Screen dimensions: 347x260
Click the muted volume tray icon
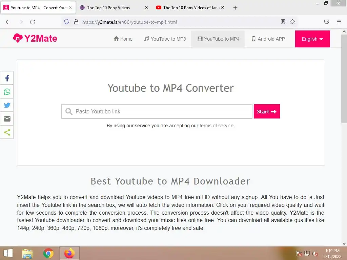click(x=315, y=254)
